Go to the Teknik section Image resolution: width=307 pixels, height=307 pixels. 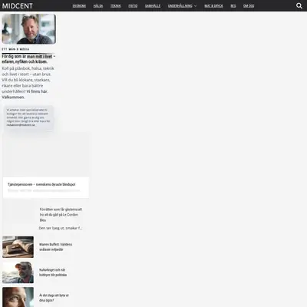tap(116, 6)
